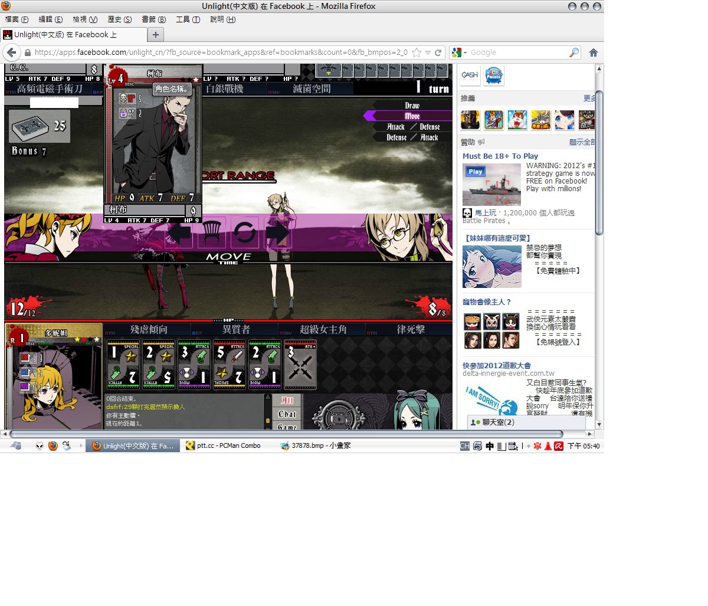Open the 工具 menu

[x=188, y=19]
